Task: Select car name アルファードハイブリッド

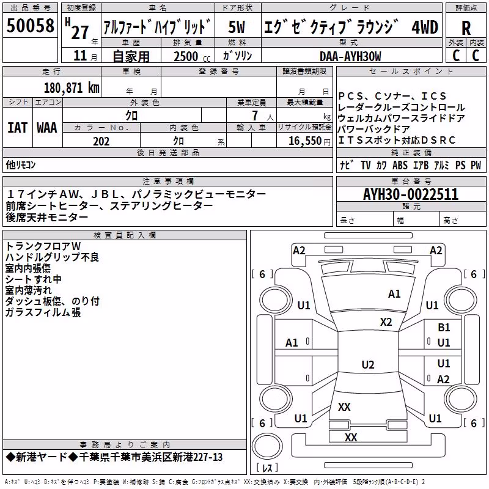Action: point(157,27)
